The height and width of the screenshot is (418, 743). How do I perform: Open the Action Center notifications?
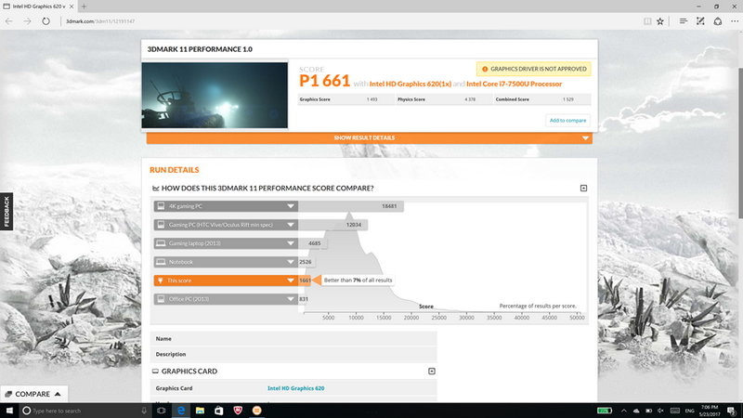pyautogui.click(x=732, y=411)
